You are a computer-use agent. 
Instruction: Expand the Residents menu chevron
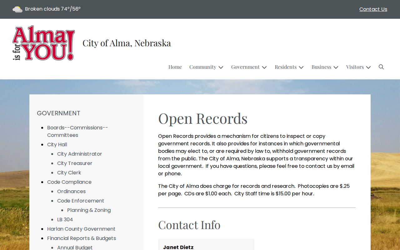(301, 67)
